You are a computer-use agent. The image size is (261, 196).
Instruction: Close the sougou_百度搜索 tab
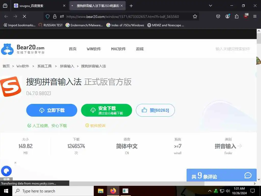(64, 6)
